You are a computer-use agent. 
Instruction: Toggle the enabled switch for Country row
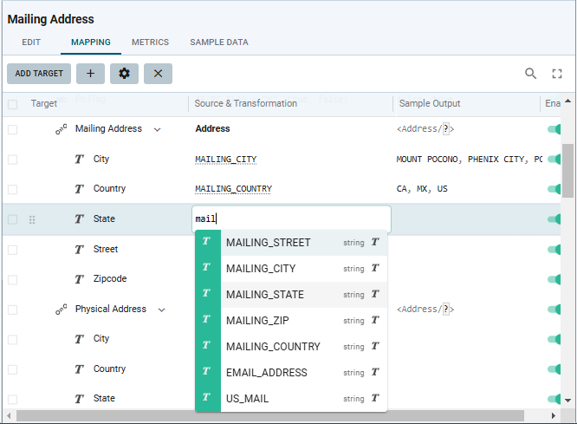coord(554,189)
